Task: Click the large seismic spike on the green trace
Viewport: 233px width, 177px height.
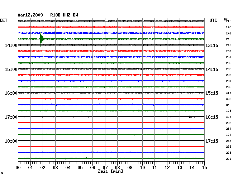Action: pos(42,39)
